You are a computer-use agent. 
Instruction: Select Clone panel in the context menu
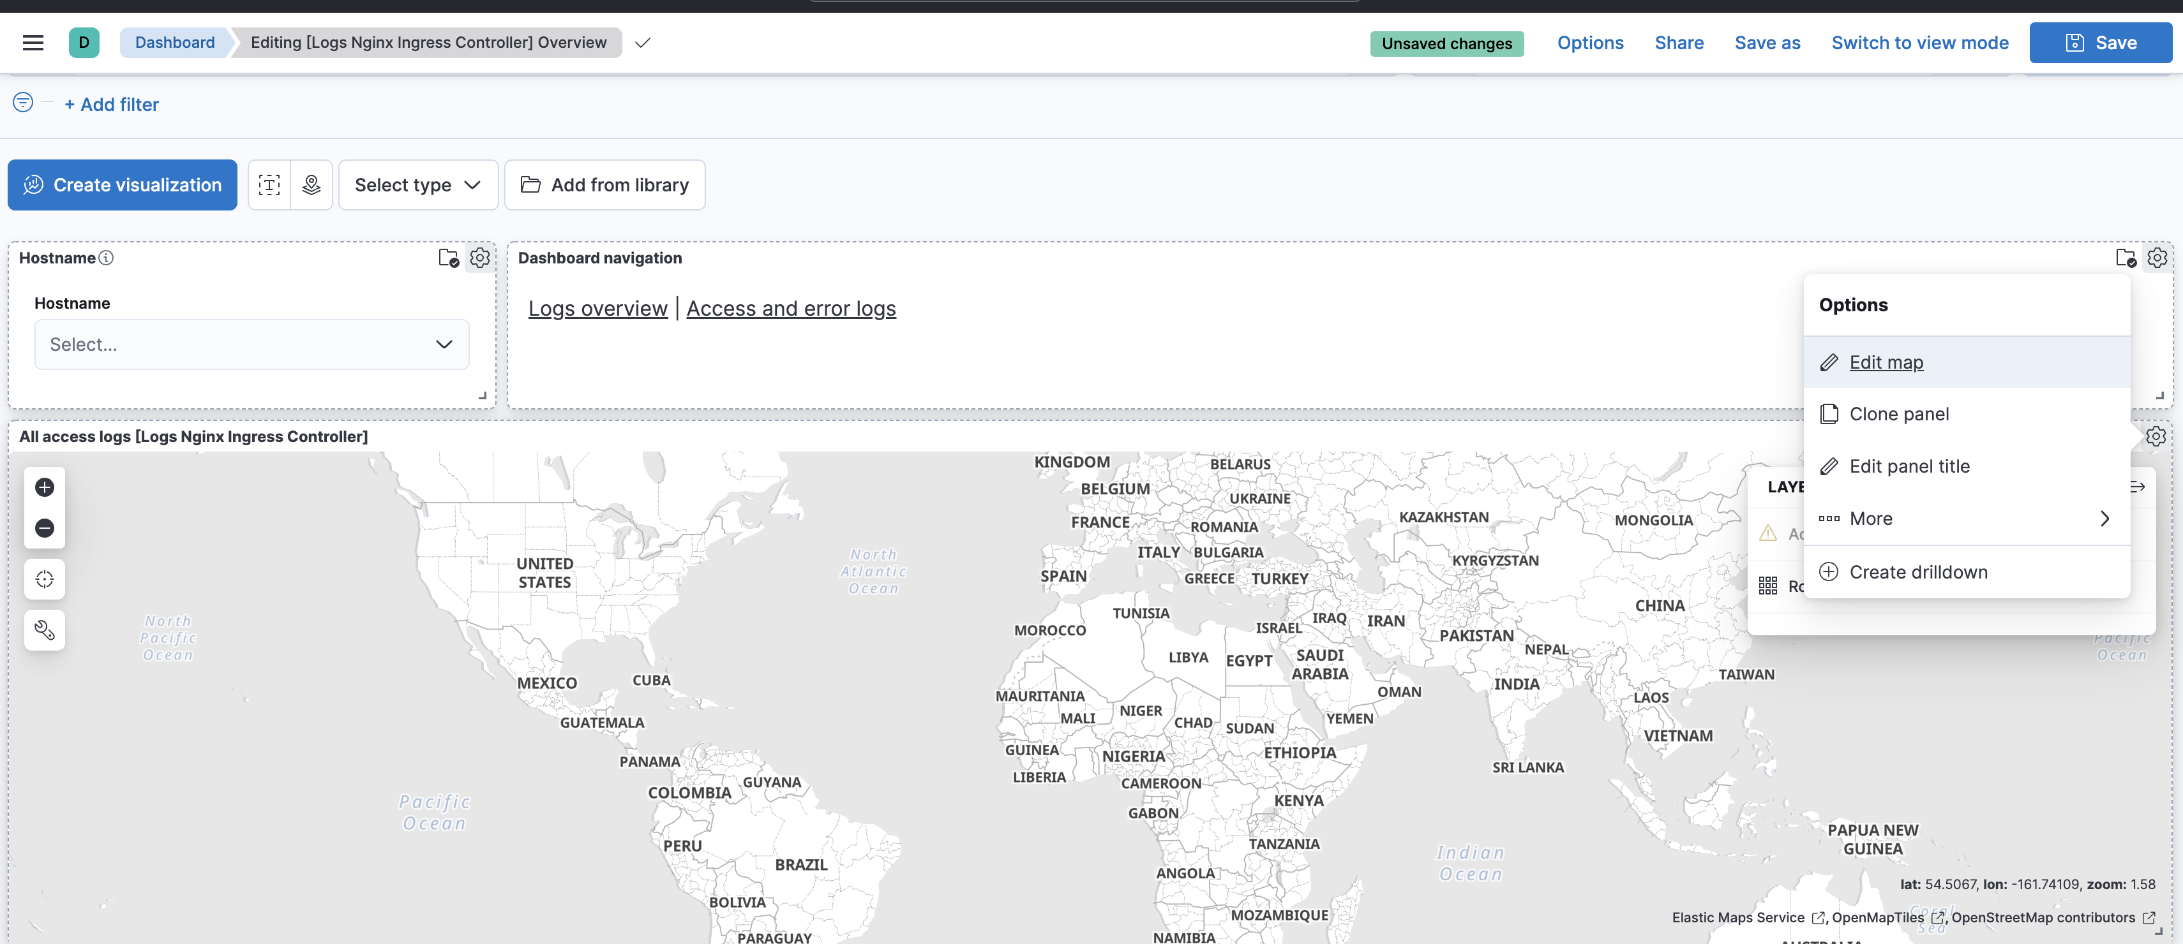click(1899, 414)
